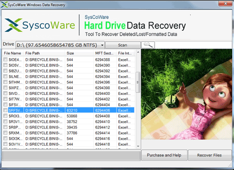234x170 pixels.
Task: Select MFT sector 6294390
Action: click(x=102, y=65)
